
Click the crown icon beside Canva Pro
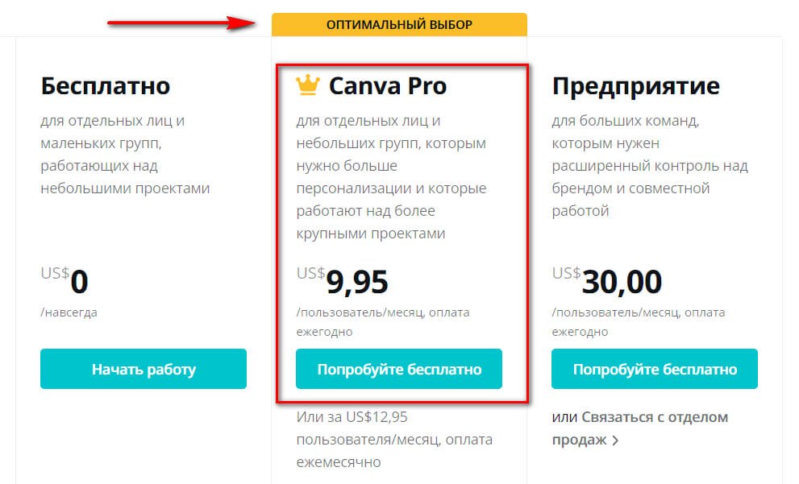pos(308,84)
